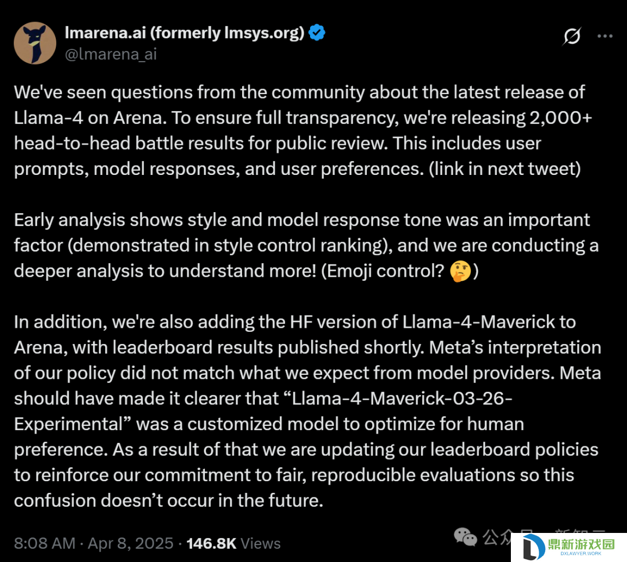The height and width of the screenshot is (562, 627).
Task: Click the WeChat logo watermark icon
Action: point(466,537)
